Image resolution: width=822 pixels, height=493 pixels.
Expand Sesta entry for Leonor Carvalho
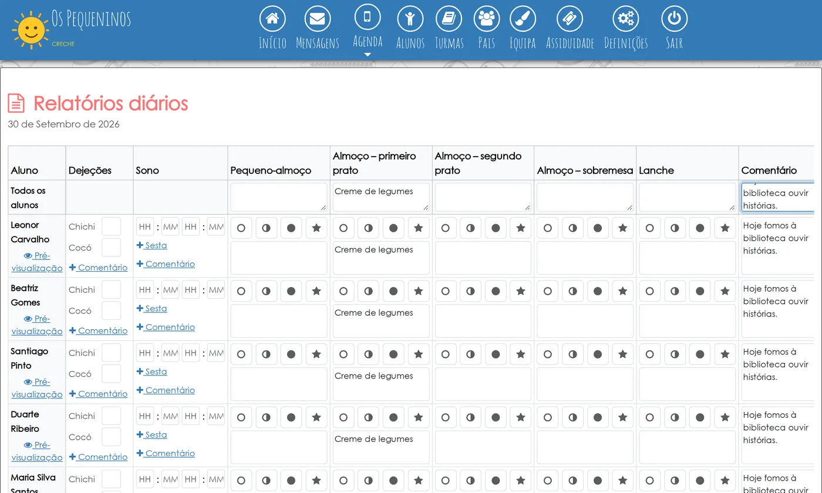[x=151, y=245]
